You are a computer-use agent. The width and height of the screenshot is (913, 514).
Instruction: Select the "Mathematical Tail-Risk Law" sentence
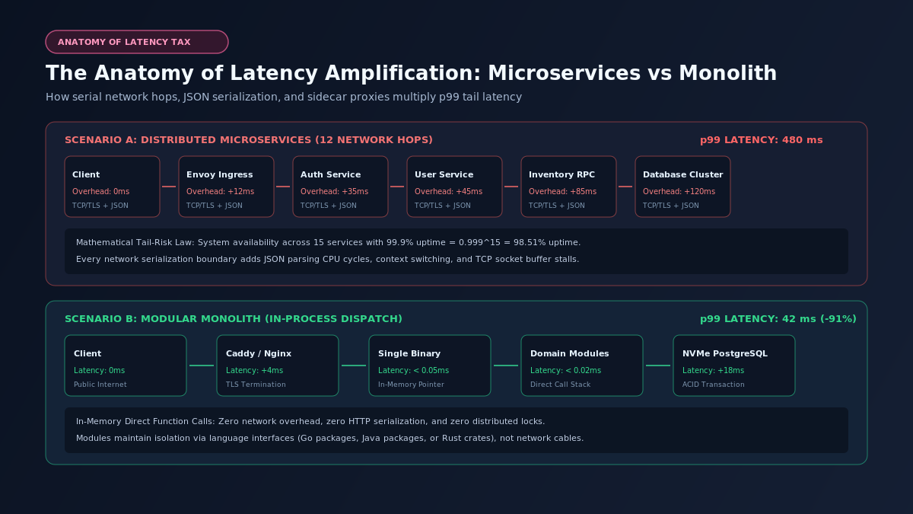pos(329,242)
